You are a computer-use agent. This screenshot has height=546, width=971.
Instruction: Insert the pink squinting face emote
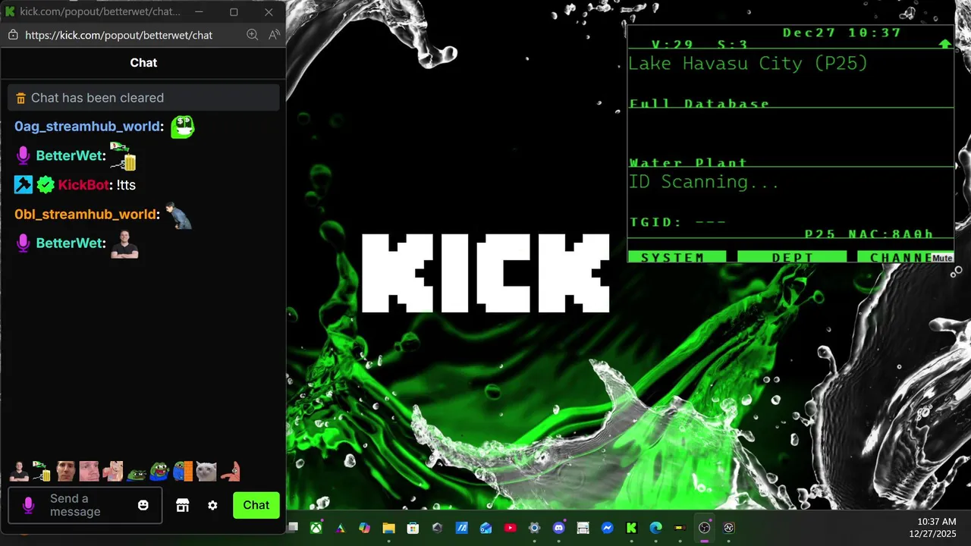click(x=90, y=471)
